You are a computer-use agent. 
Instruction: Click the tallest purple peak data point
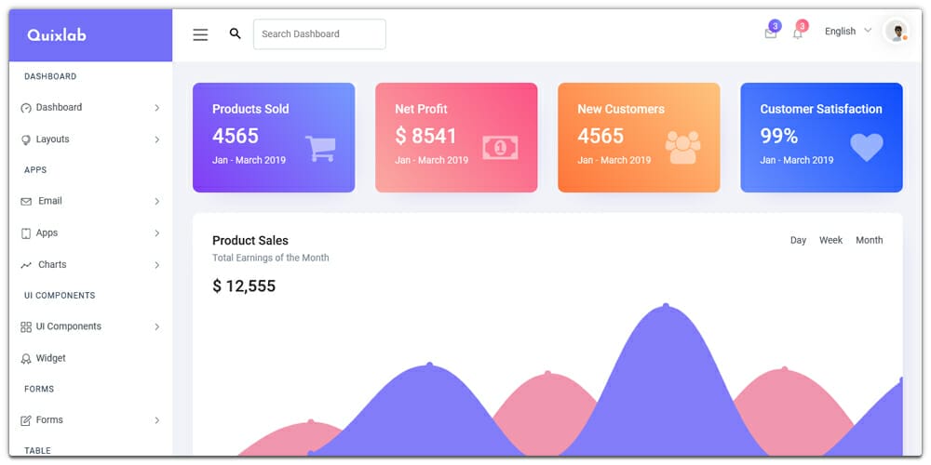coord(666,305)
